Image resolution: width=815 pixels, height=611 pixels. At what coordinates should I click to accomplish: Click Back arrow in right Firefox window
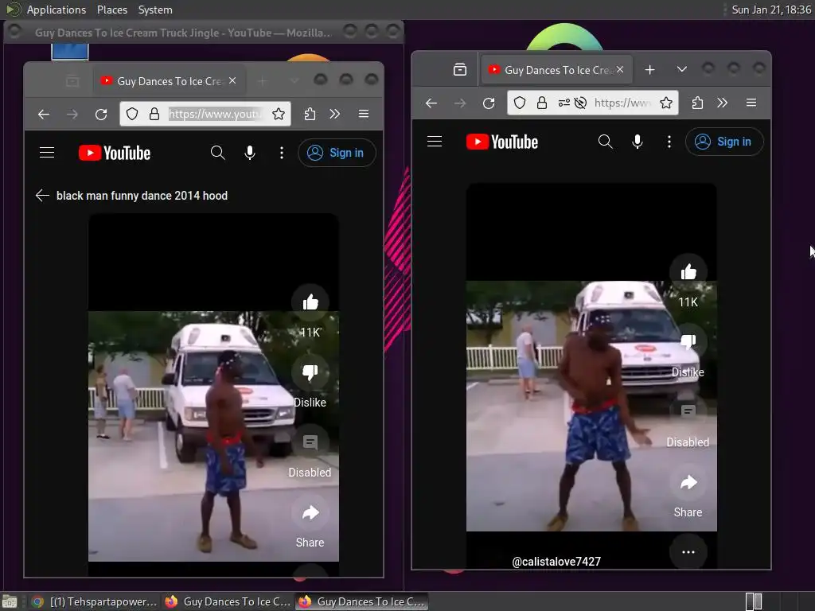(x=431, y=103)
